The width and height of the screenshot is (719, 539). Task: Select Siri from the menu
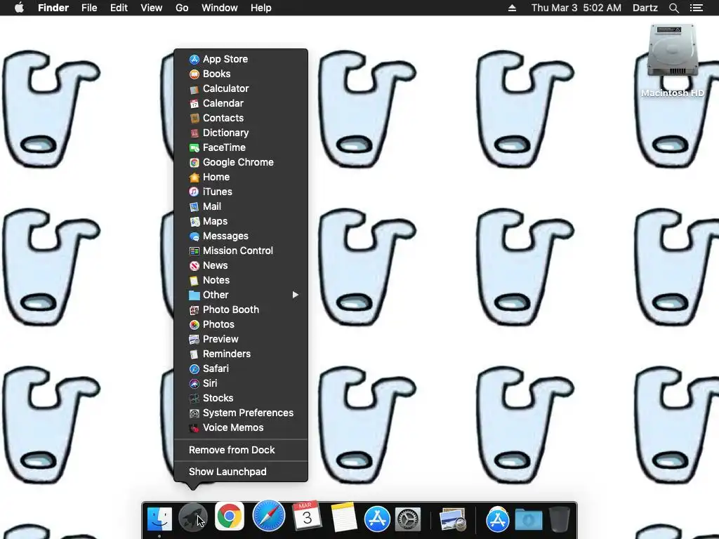[241, 383]
